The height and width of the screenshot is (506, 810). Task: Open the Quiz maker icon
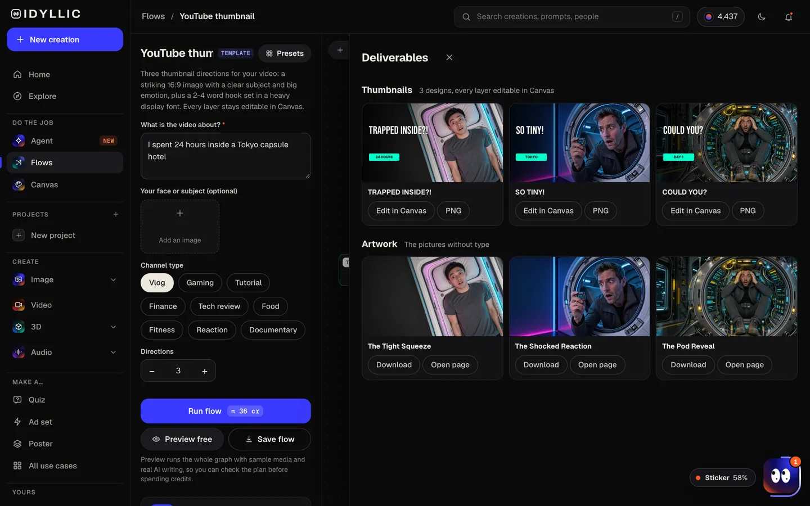pyautogui.click(x=17, y=400)
